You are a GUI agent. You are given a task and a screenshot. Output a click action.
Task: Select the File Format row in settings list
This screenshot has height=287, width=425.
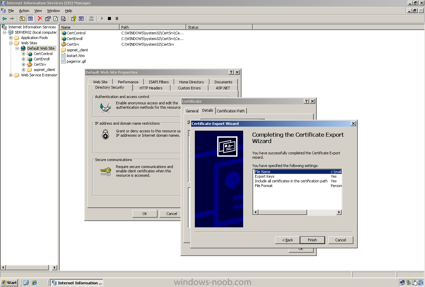point(297,186)
